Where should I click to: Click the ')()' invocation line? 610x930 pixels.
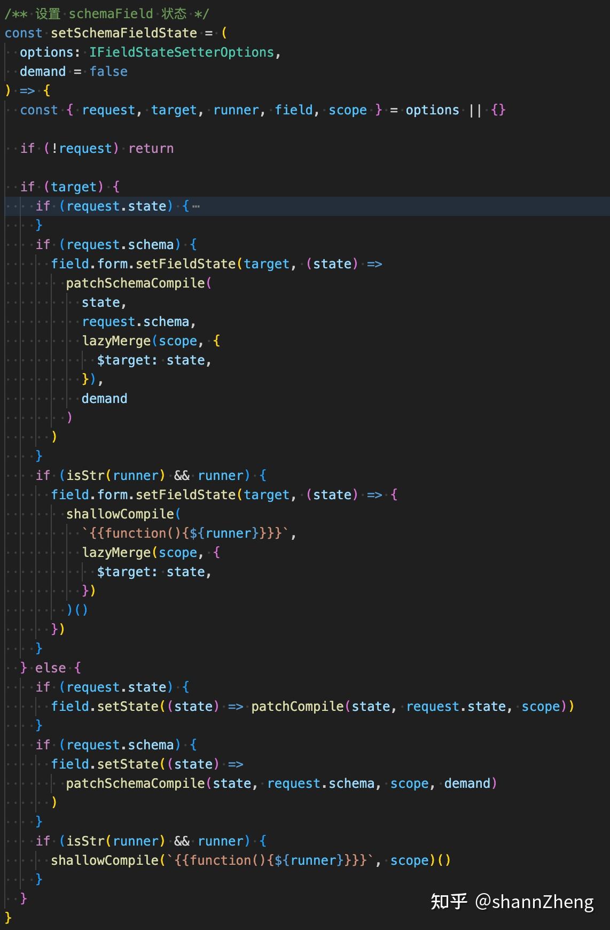(77, 610)
